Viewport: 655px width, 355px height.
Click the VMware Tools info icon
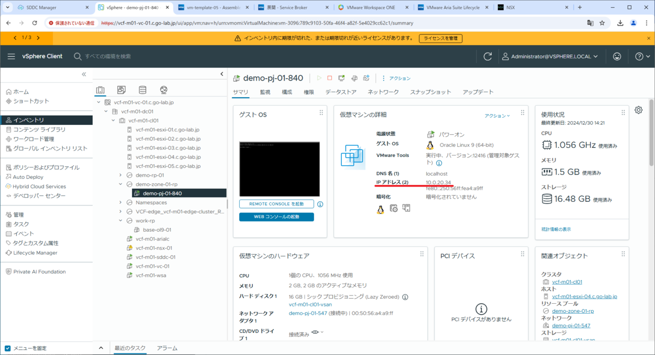click(x=439, y=163)
